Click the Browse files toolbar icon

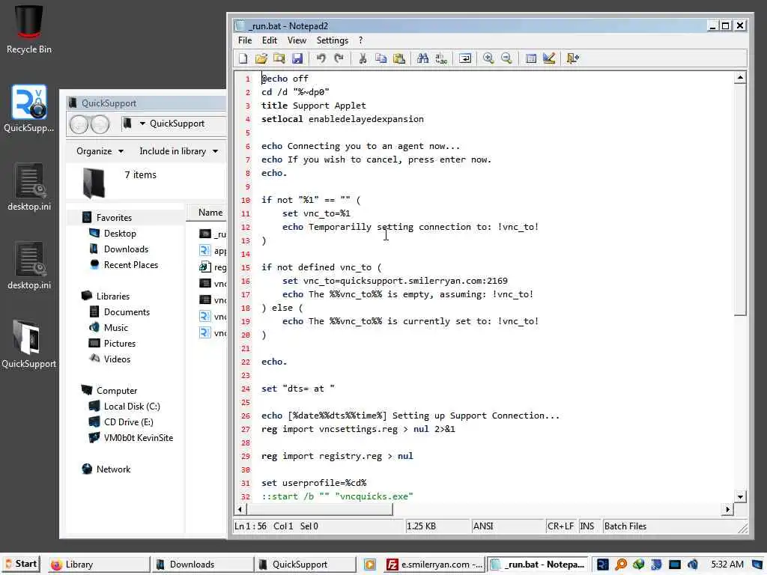point(279,58)
